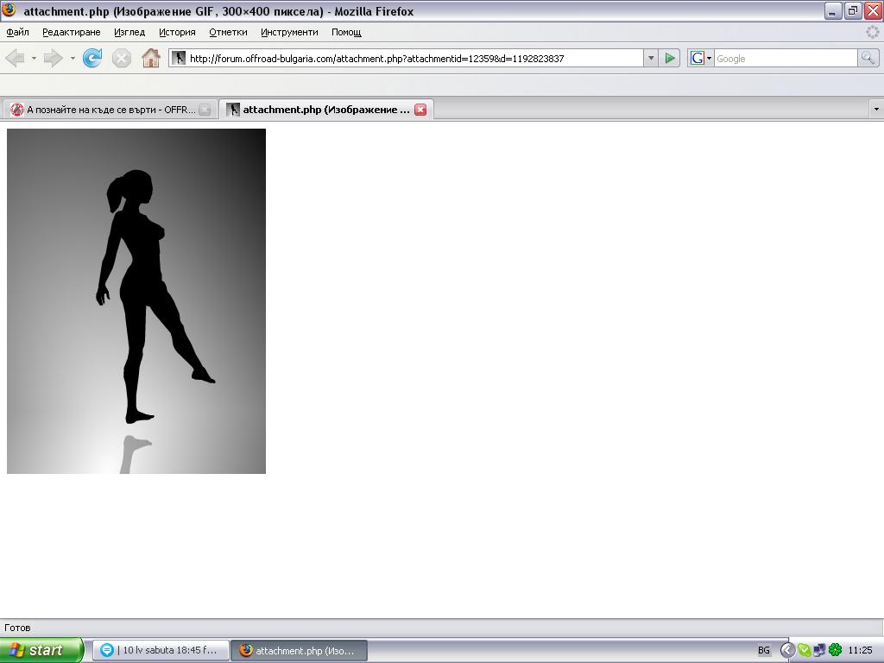This screenshot has width=884, height=663.
Task: Open the list all tabs dropdown
Action: [876, 110]
